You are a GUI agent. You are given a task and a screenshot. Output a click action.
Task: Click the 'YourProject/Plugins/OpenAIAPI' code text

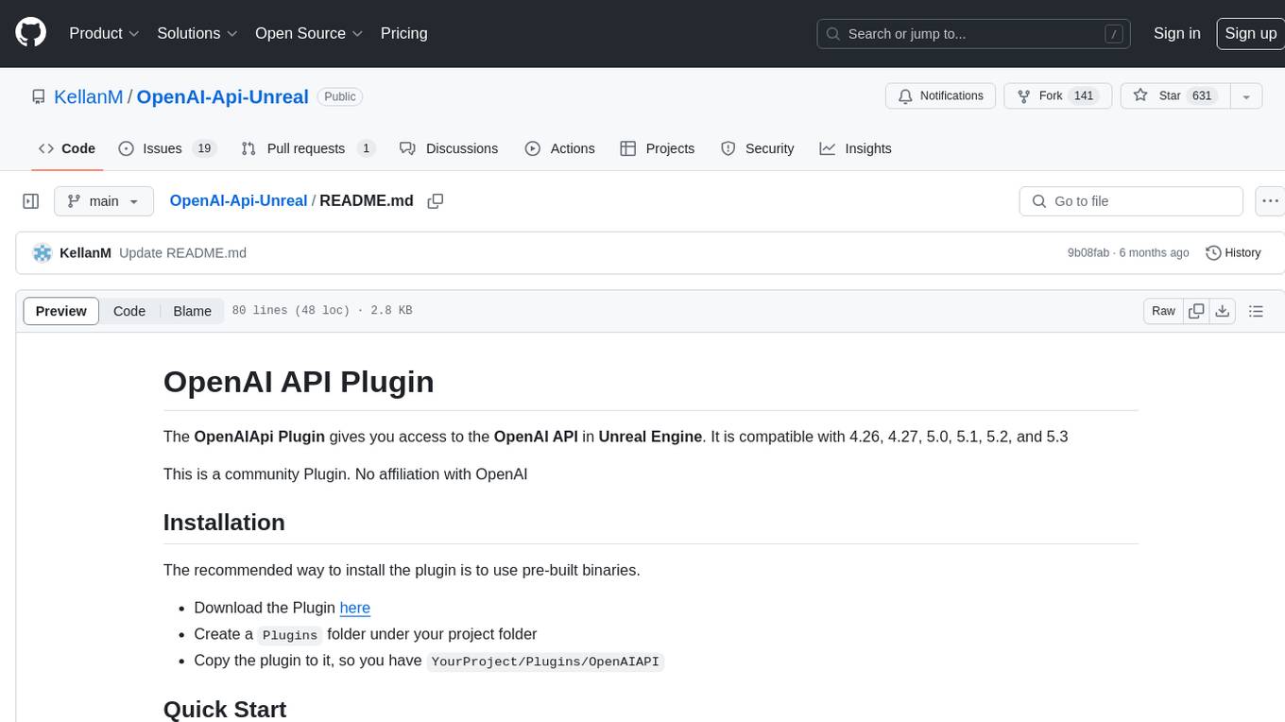pyautogui.click(x=545, y=662)
